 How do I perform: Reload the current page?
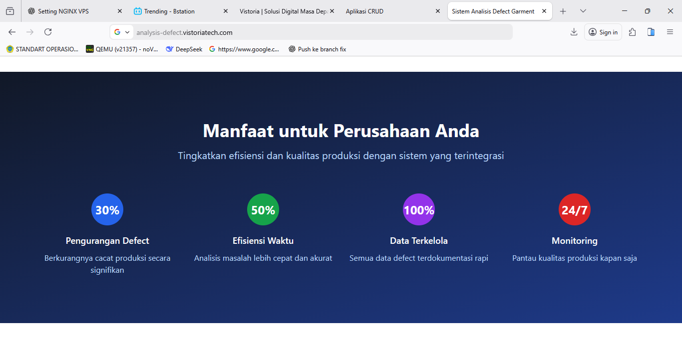pos(47,31)
